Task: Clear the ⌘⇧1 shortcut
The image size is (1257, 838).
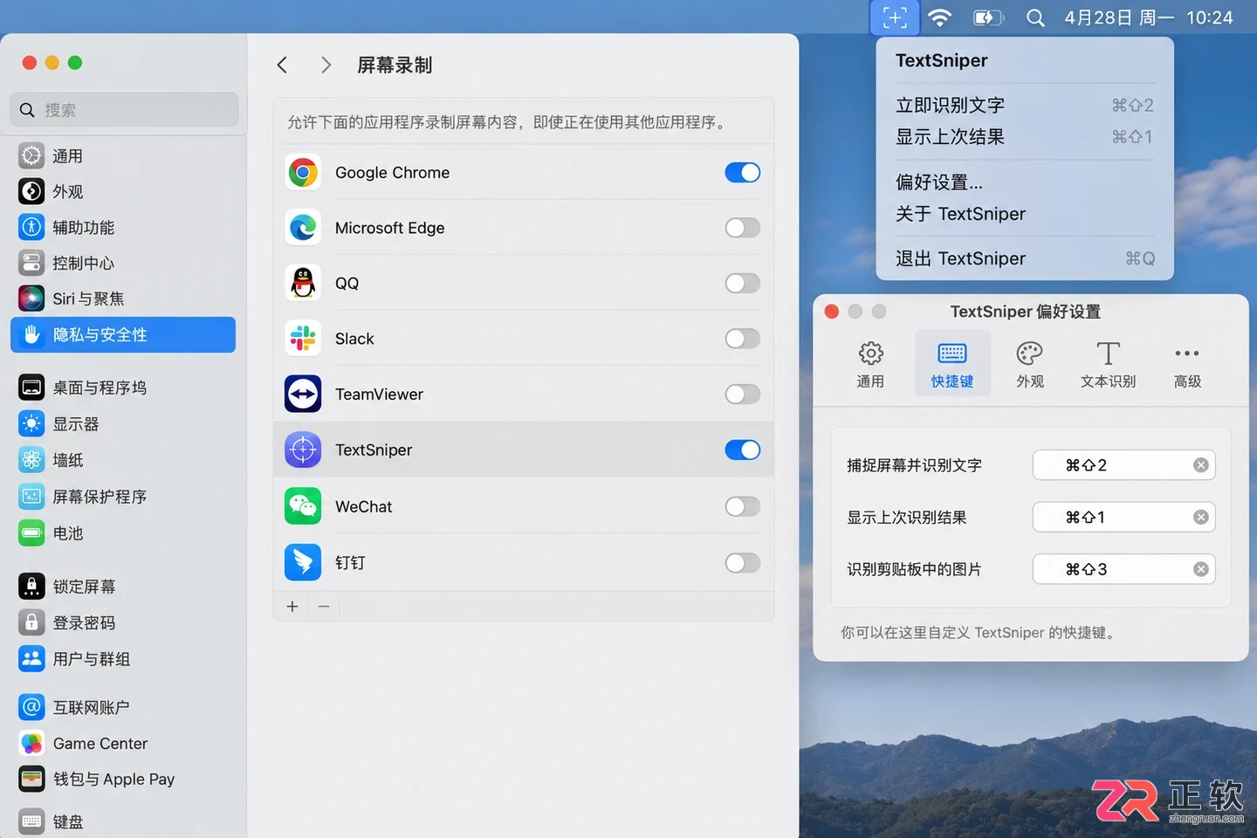Action: (x=1201, y=518)
